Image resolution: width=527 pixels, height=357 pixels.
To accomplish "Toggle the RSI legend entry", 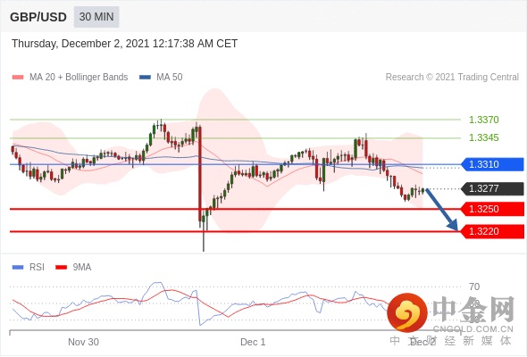I will (x=29, y=268).
